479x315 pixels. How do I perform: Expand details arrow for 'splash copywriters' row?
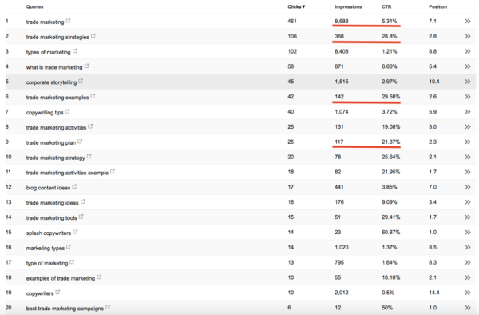(x=468, y=233)
